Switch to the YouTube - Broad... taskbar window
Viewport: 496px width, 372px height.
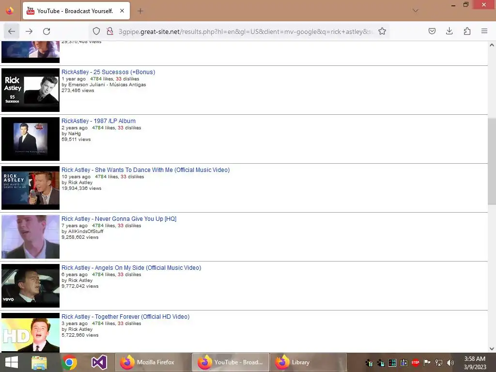[231, 362]
